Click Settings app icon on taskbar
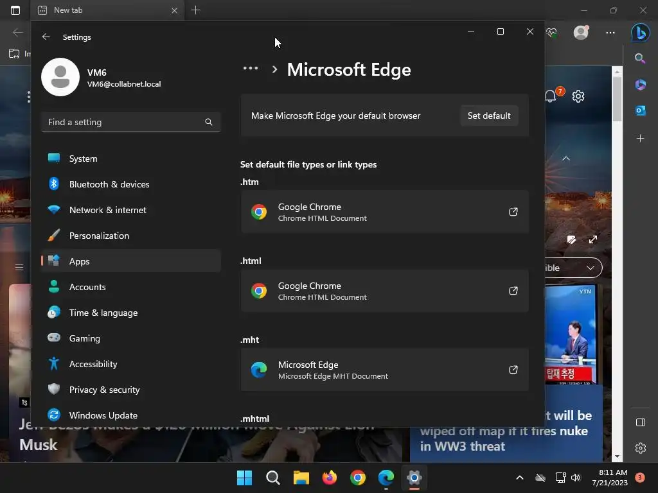 tap(414, 478)
